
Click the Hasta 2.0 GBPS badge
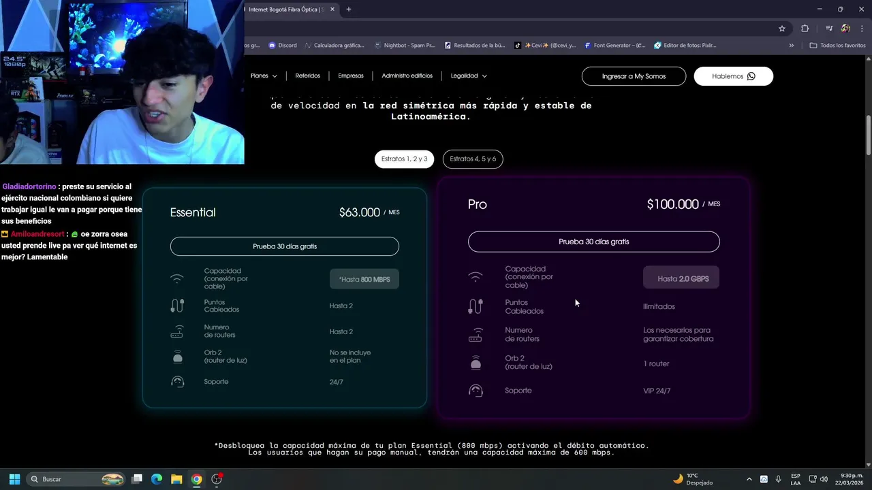681,278
